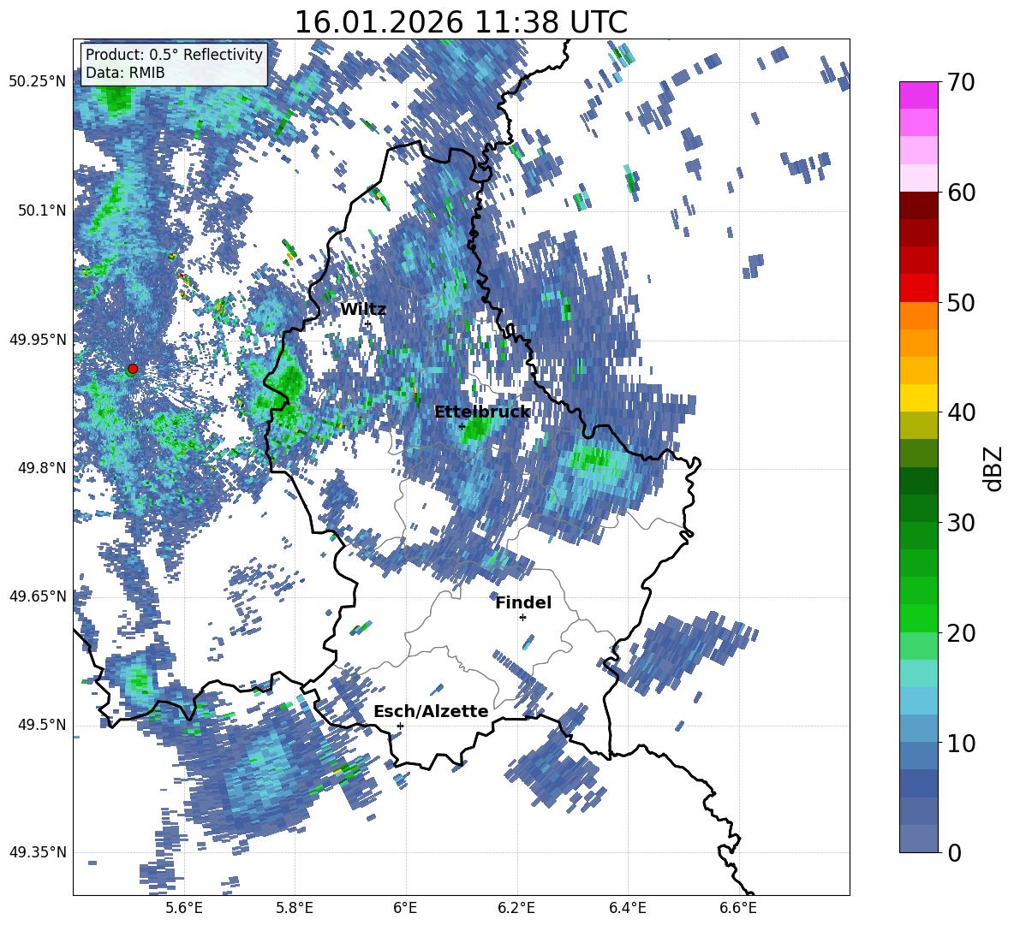Click the colorbar tick label 30
Image resolution: width=1014 pixels, height=925 pixels.
[960, 523]
